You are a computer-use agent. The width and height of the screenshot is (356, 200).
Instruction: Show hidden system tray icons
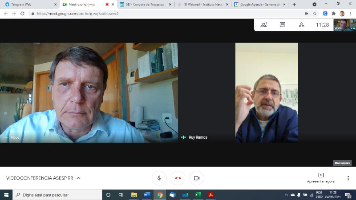click(x=286, y=195)
